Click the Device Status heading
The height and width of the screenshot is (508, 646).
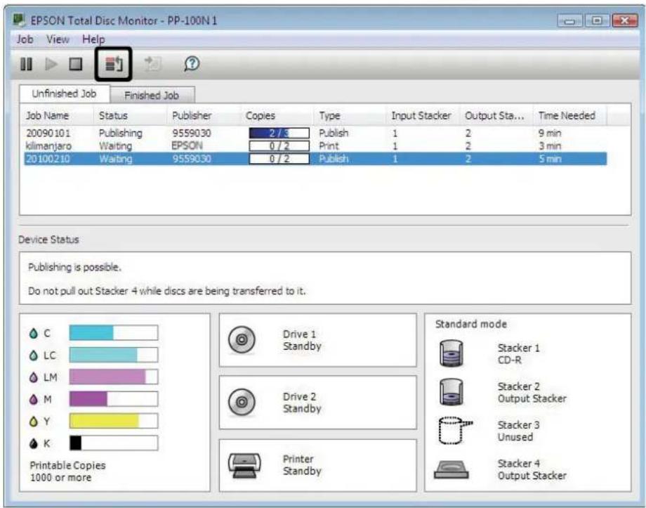coord(48,240)
